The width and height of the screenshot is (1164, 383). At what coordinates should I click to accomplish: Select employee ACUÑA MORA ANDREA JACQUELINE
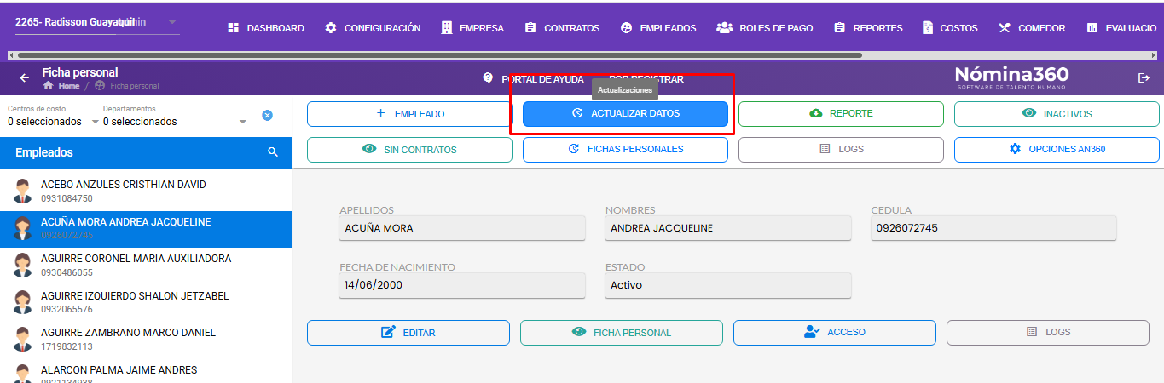click(146, 229)
